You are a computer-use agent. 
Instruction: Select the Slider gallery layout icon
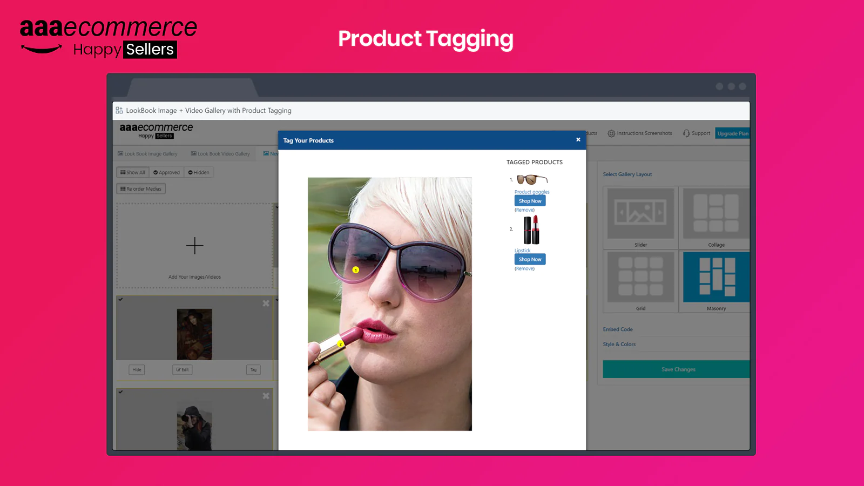(x=640, y=214)
